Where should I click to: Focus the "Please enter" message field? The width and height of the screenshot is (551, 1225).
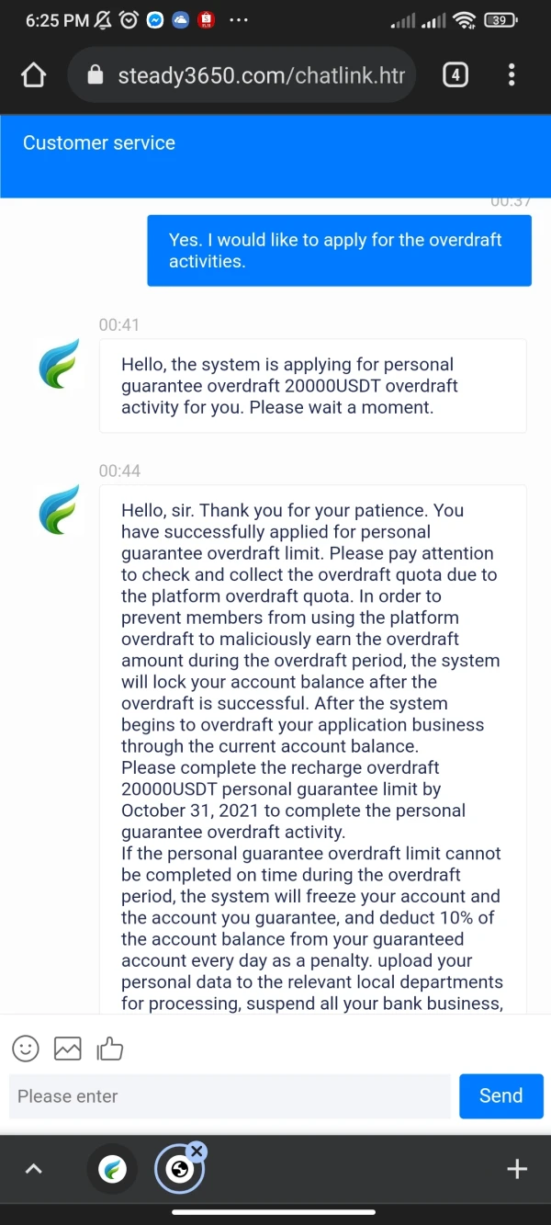[x=230, y=1095]
